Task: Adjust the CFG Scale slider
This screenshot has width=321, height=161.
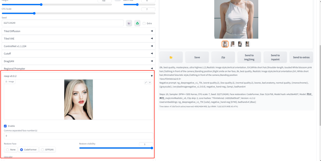Action: [78, 13]
